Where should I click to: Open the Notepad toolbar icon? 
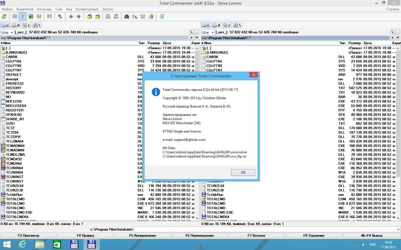pos(162,17)
